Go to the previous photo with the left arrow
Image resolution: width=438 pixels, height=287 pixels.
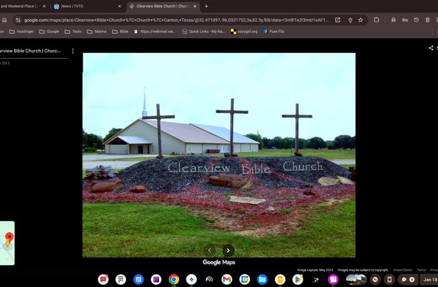click(209, 250)
